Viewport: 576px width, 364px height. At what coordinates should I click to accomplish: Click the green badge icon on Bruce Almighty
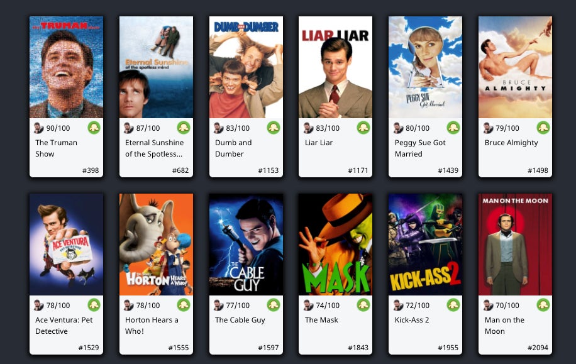point(543,128)
